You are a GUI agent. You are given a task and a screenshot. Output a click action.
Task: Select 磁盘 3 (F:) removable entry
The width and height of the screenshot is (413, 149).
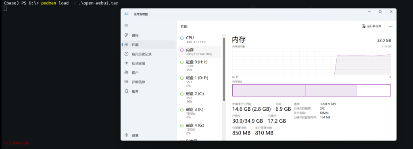coord(200,113)
